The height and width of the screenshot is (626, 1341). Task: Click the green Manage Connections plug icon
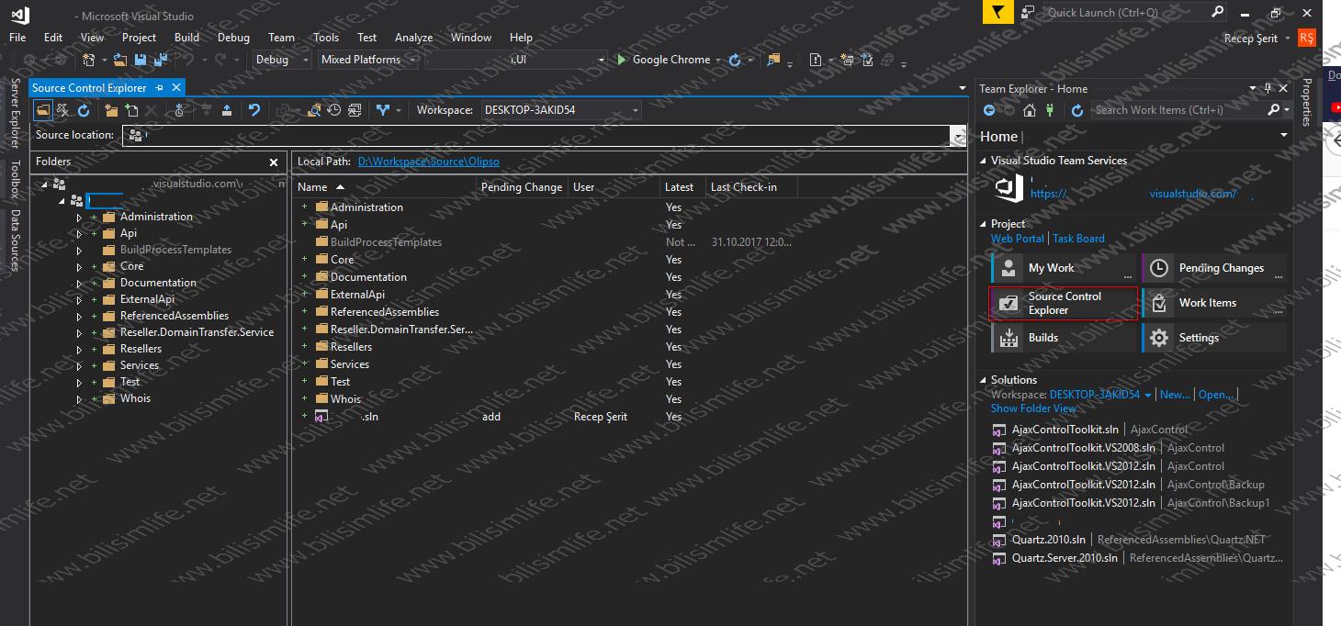click(1048, 110)
